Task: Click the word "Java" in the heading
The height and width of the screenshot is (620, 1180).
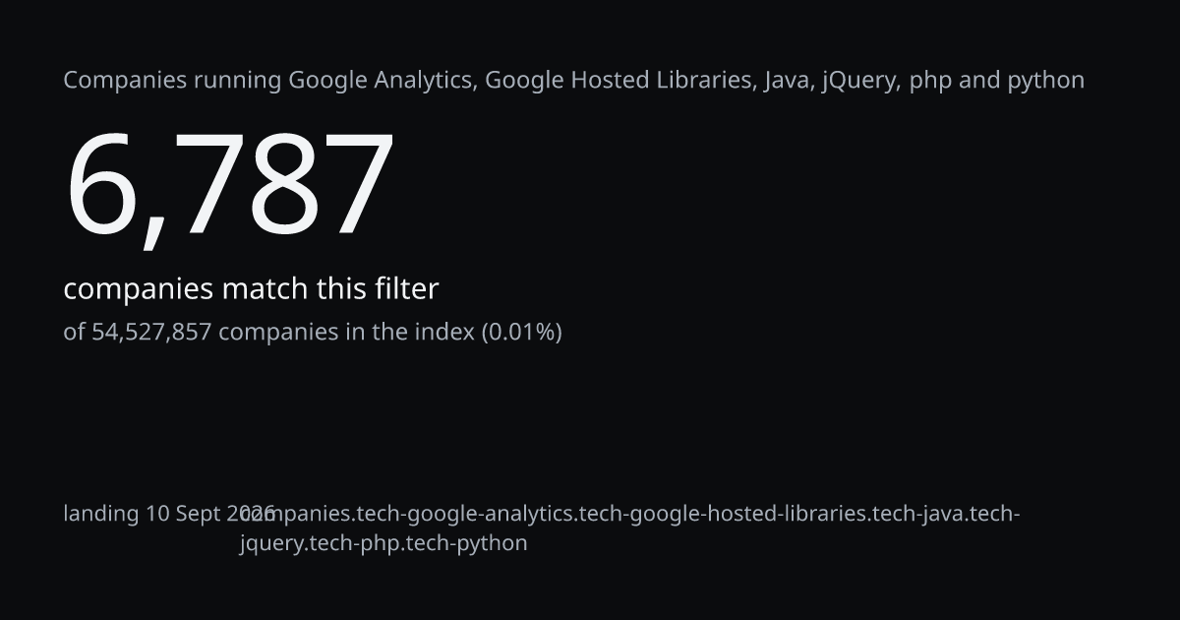Action: pos(788,81)
